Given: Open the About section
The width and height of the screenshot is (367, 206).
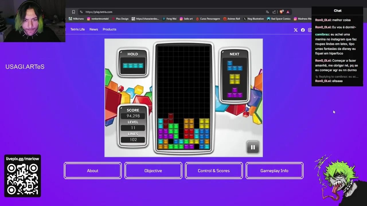Looking at the screenshot, I should click(x=93, y=171).
